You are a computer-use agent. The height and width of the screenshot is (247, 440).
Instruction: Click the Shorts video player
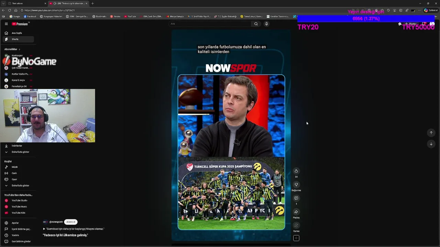(x=231, y=136)
